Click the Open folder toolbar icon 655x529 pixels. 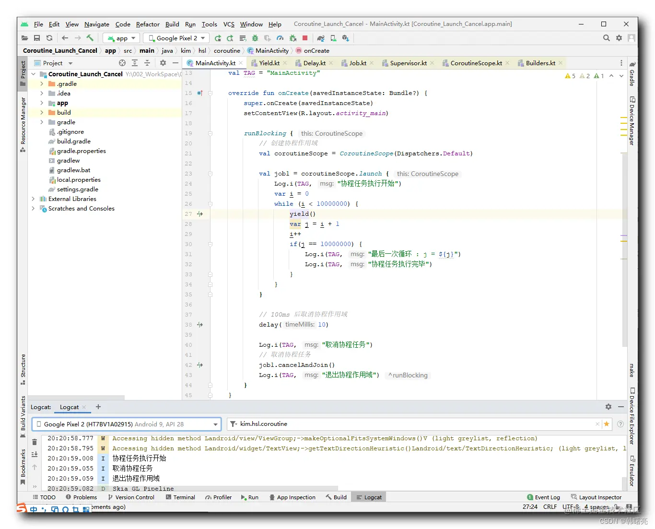coord(24,38)
